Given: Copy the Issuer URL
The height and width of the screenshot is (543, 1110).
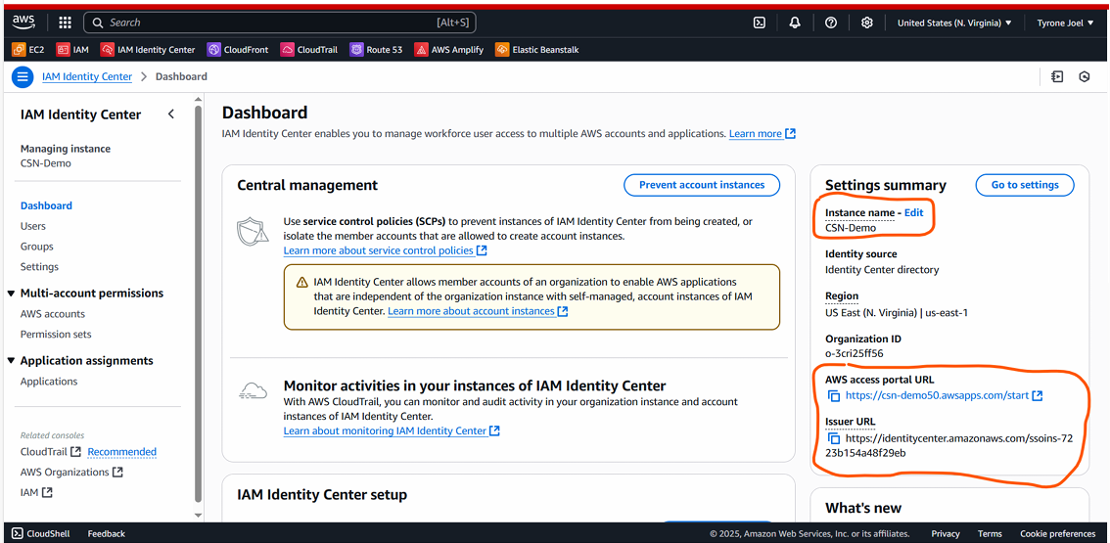Looking at the screenshot, I should tap(834, 439).
